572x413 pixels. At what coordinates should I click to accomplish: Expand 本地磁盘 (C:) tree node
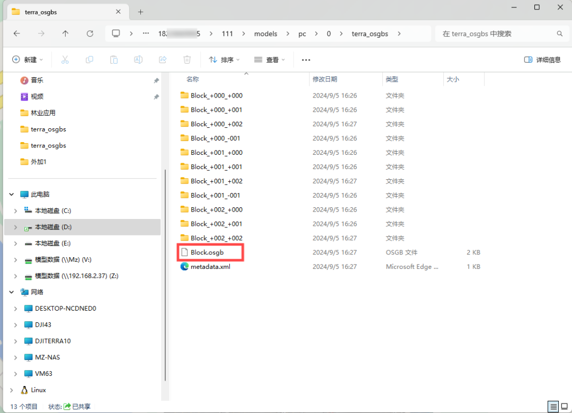(15, 210)
